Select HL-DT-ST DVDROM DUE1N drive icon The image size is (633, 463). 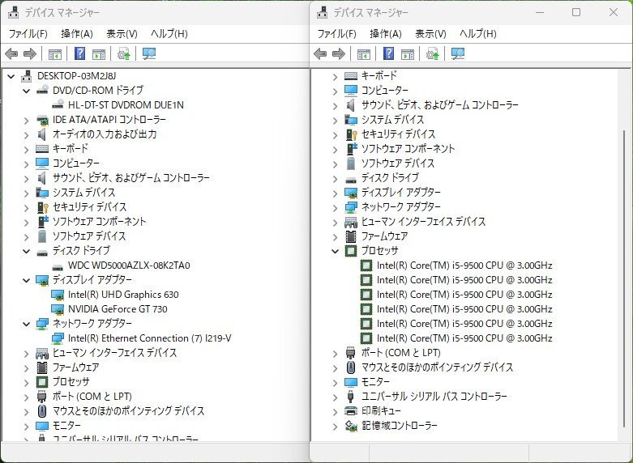58,105
